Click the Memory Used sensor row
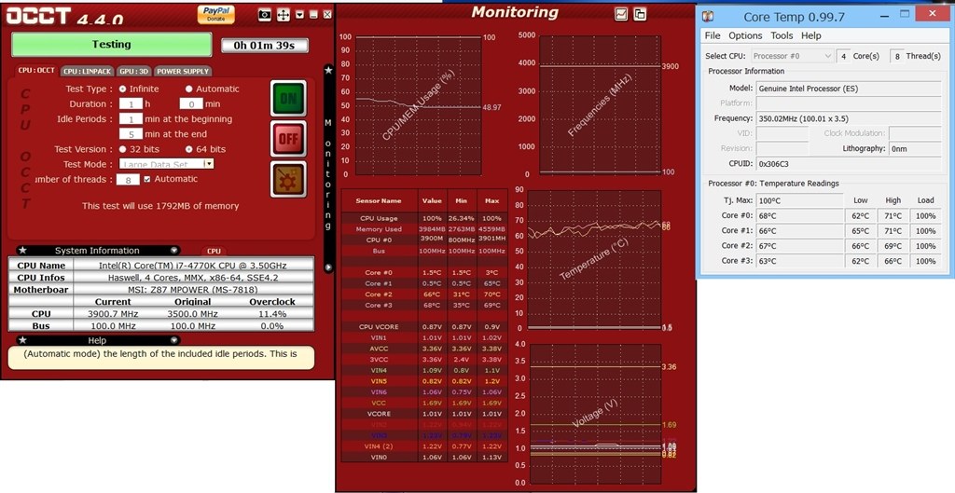The width and height of the screenshot is (955, 493). [424, 229]
